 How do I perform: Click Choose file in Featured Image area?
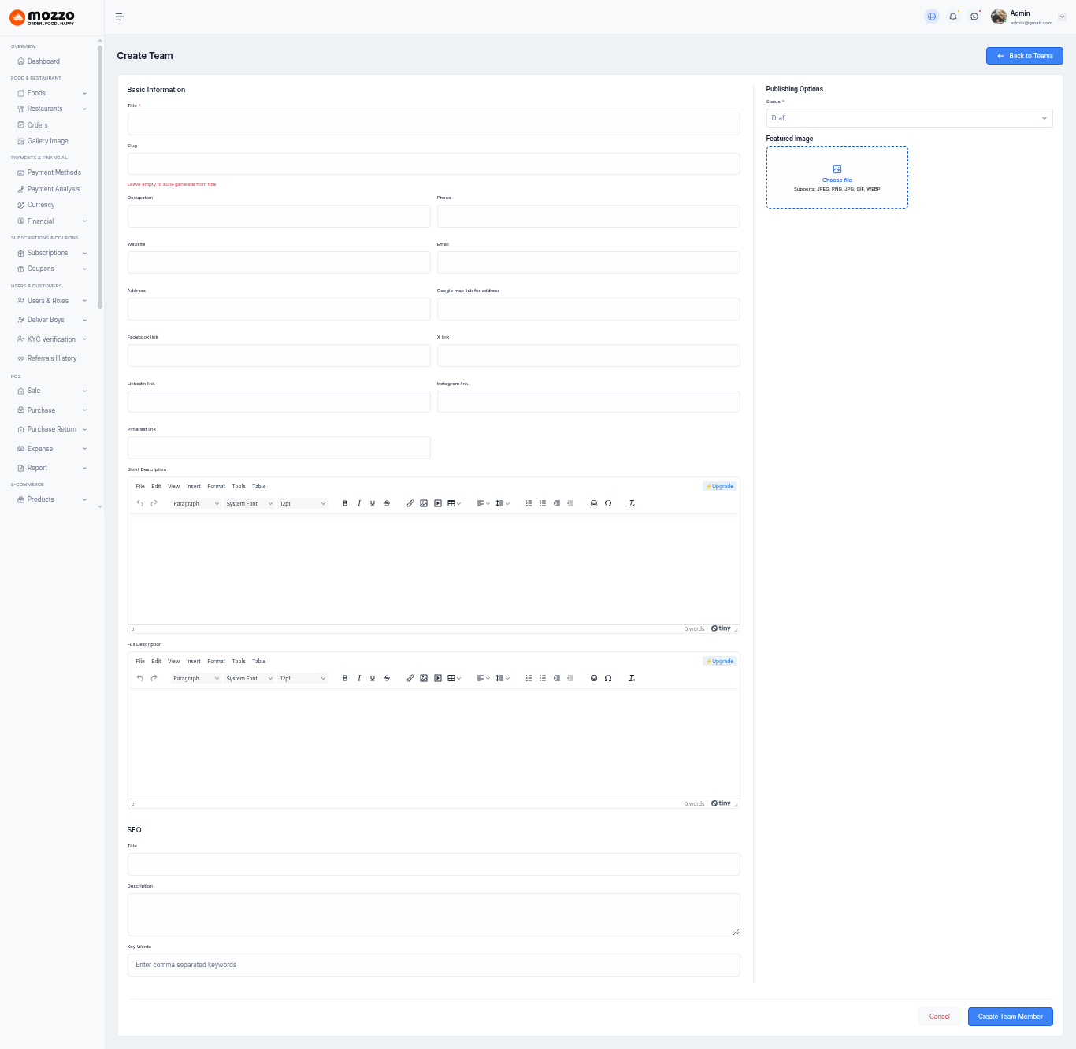click(837, 180)
